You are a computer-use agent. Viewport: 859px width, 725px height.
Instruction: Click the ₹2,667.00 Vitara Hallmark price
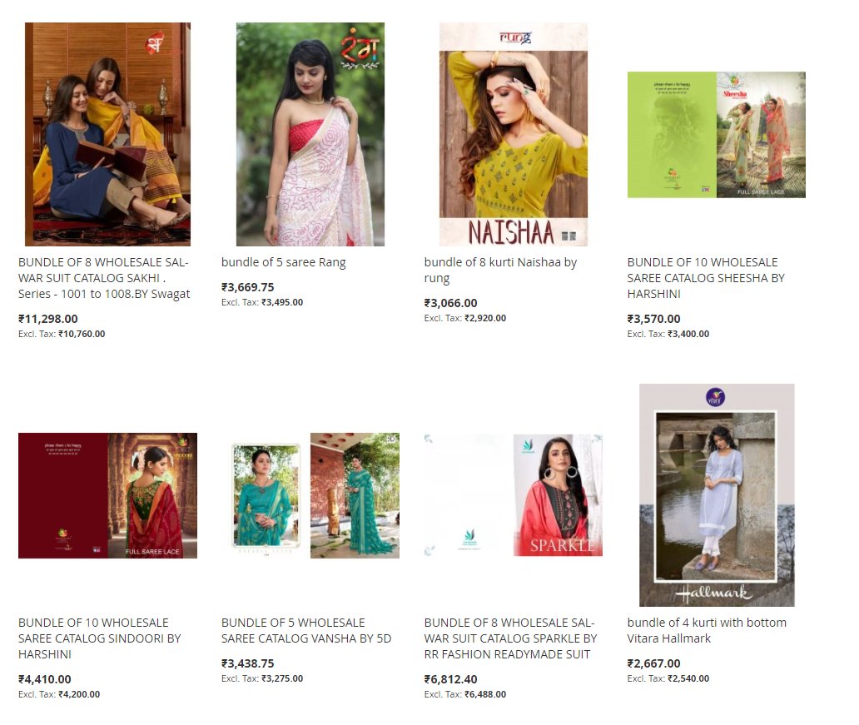pyautogui.click(x=653, y=663)
